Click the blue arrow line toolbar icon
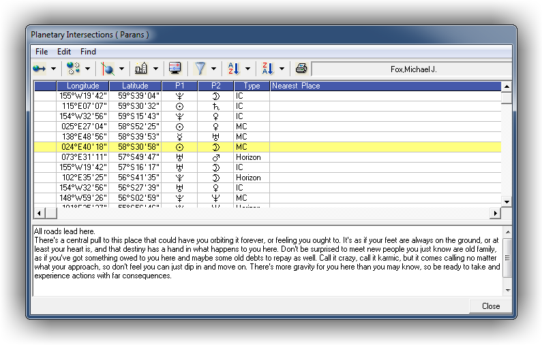The width and height of the screenshot is (542, 345). coord(39,69)
